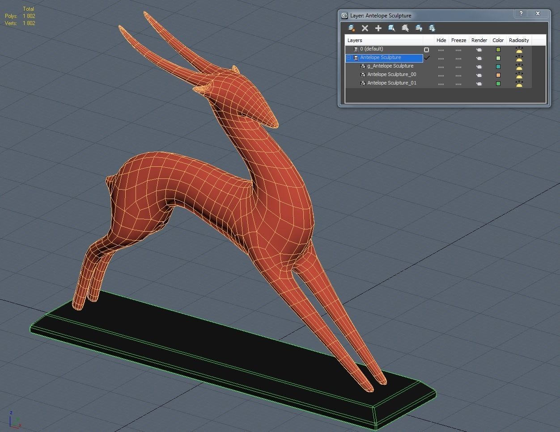This screenshot has height=432, width=560.
Task: Toggle radiosity for Antelope Sculpture_01
Action: [519, 84]
